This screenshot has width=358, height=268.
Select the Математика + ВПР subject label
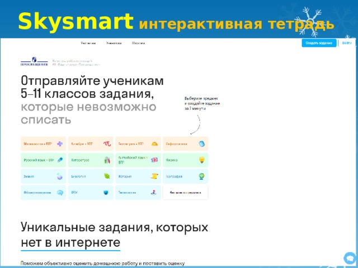(x=38, y=144)
